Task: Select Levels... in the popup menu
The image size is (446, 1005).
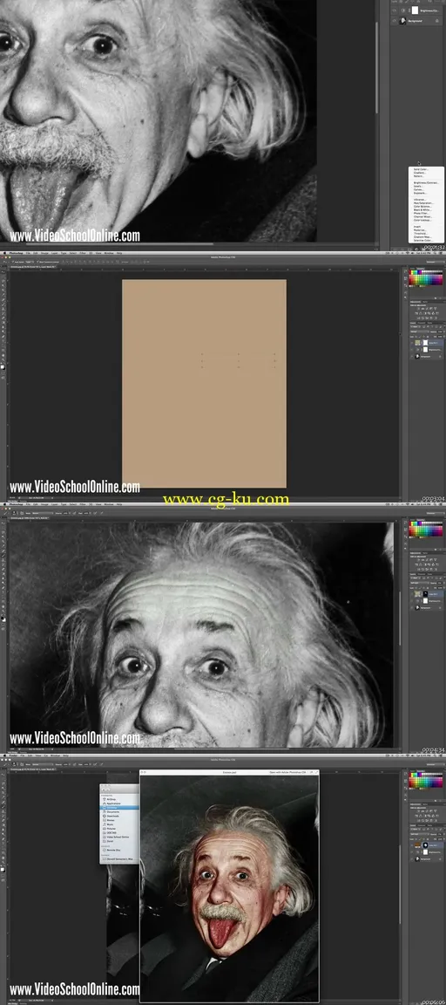Action: click(418, 187)
